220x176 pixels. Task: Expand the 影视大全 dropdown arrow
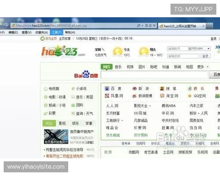[150, 106]
